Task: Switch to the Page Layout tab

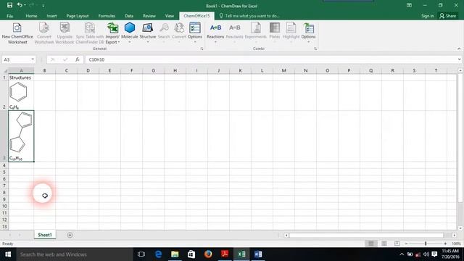Action: click(78, 16)
